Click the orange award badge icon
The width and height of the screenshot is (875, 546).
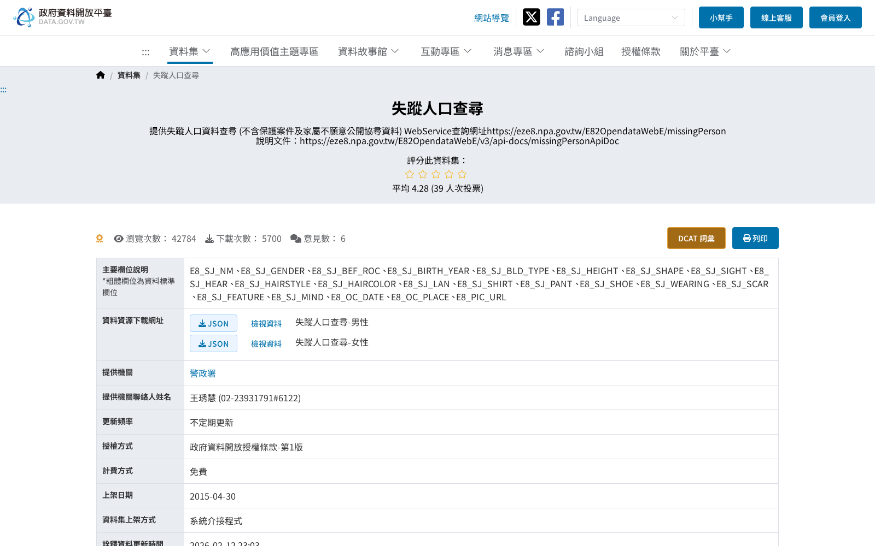coord(100,239)
